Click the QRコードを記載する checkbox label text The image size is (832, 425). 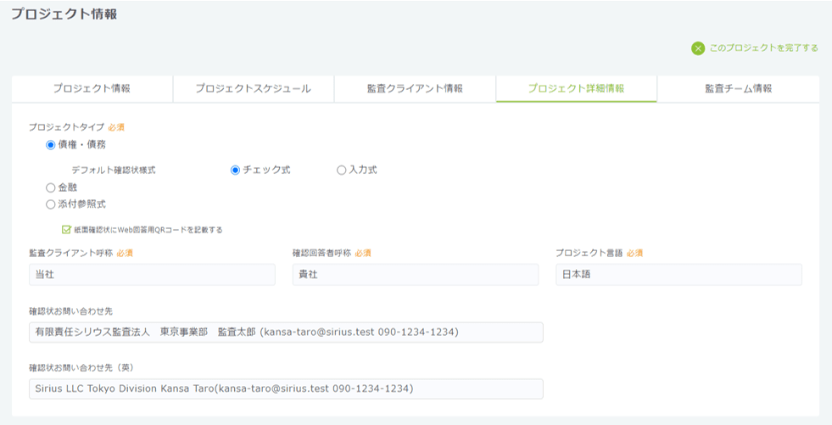click(148, 230)
